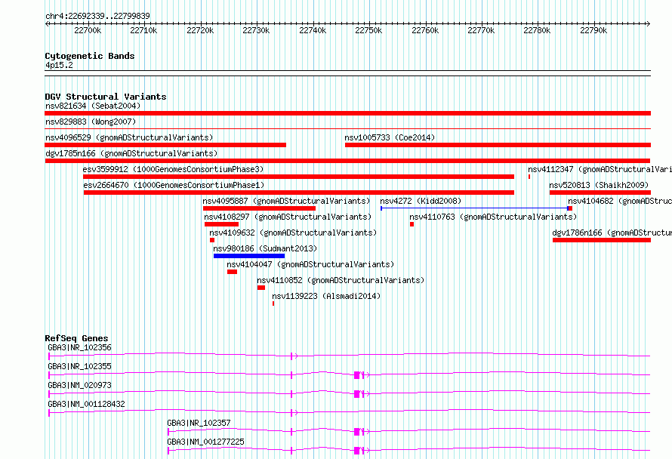
Task: Click the GBA3|NR_102356 transcript label
Action: [x=80, y=347]
